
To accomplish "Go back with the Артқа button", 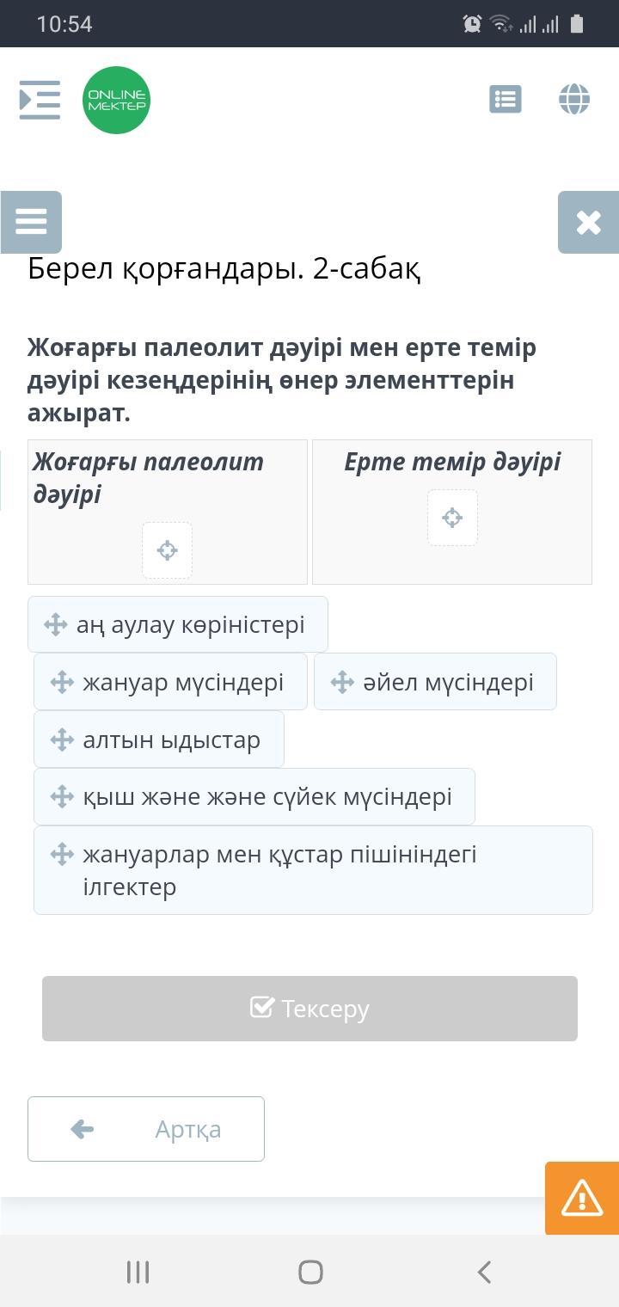I will tap(146, 1129).
